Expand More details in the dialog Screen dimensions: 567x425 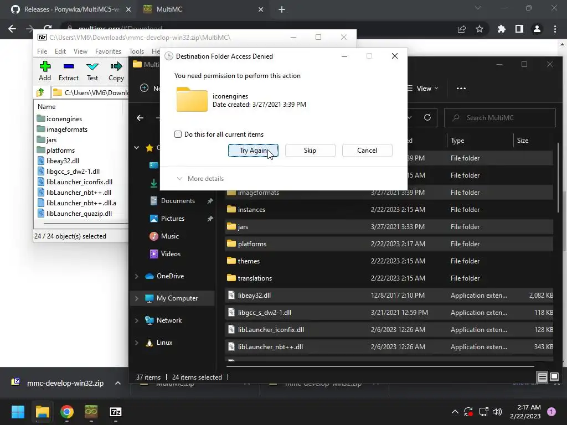pyautogui.click(x=200, y=179)
